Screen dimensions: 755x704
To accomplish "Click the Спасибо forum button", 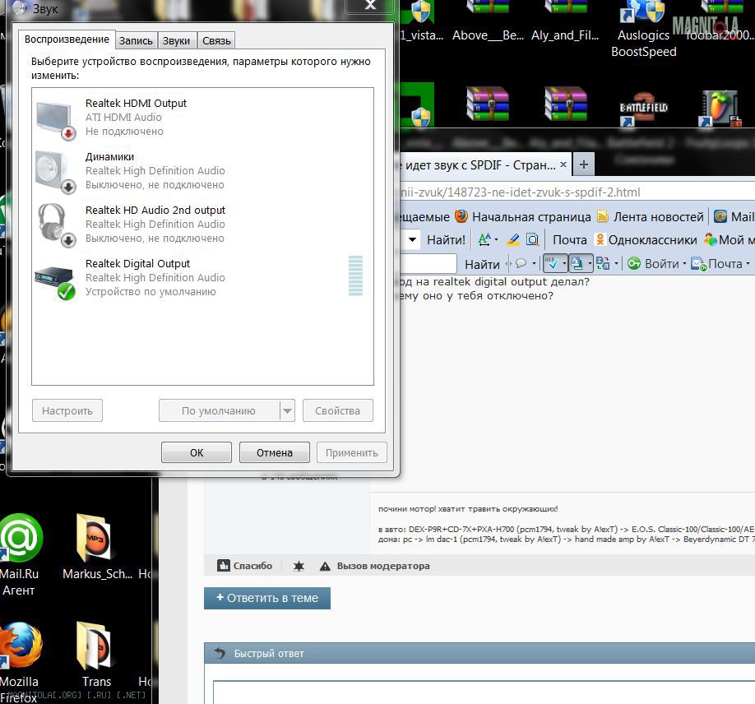I will point(244,566).
